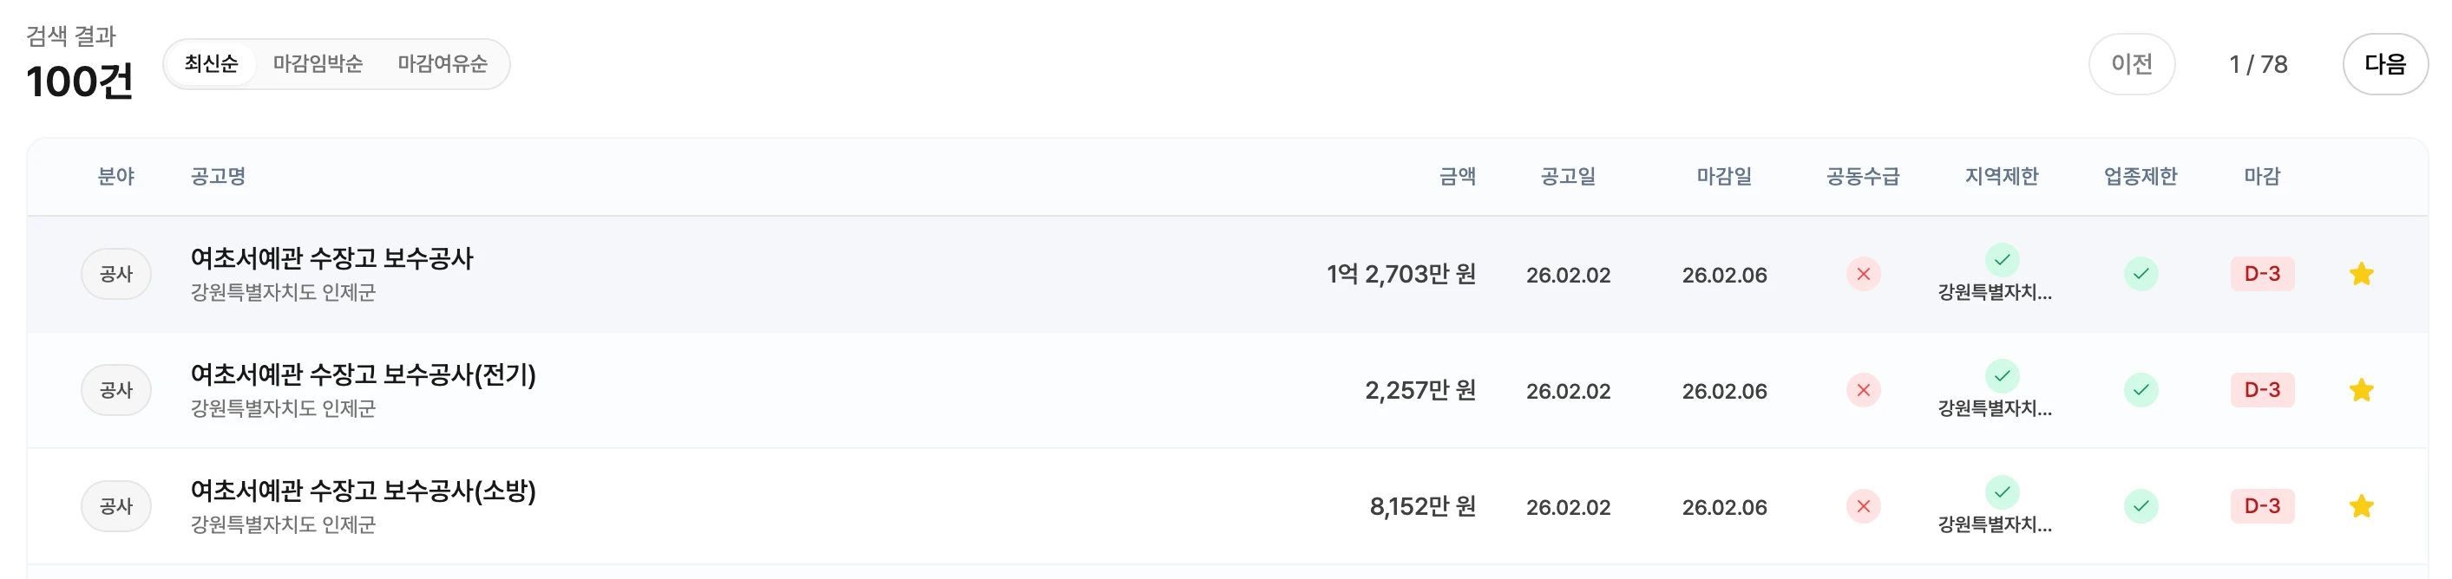Click green check 업종제한 icon in first row

point(2141,275)
